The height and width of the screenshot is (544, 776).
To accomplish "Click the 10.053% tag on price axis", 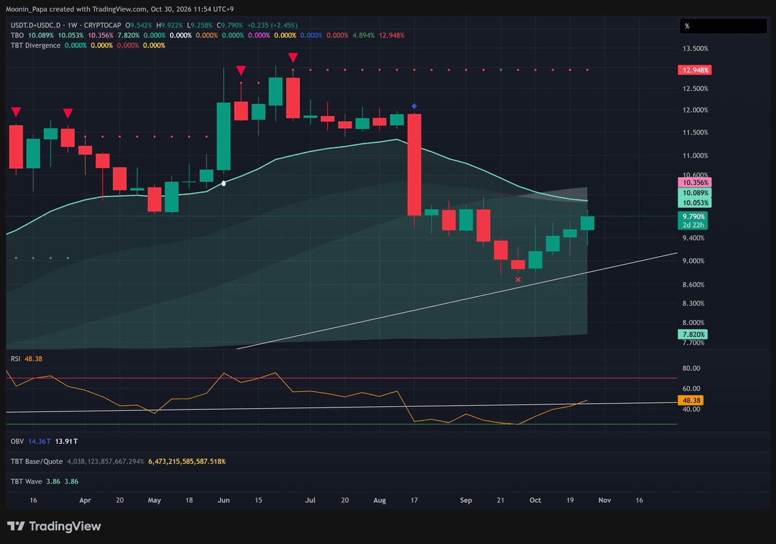I will pyautogui.click(x=695, y=203).
